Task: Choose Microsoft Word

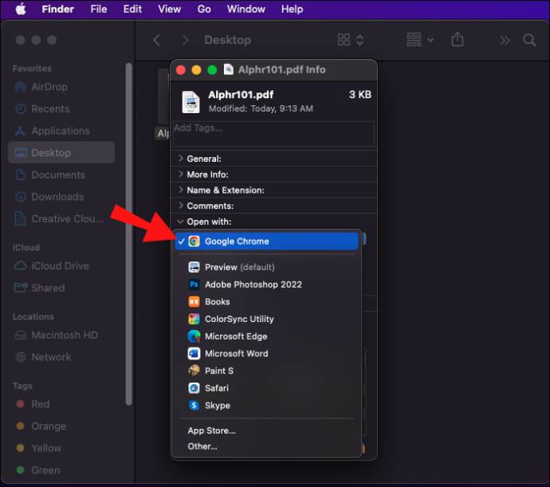Action: pos(266,354)
